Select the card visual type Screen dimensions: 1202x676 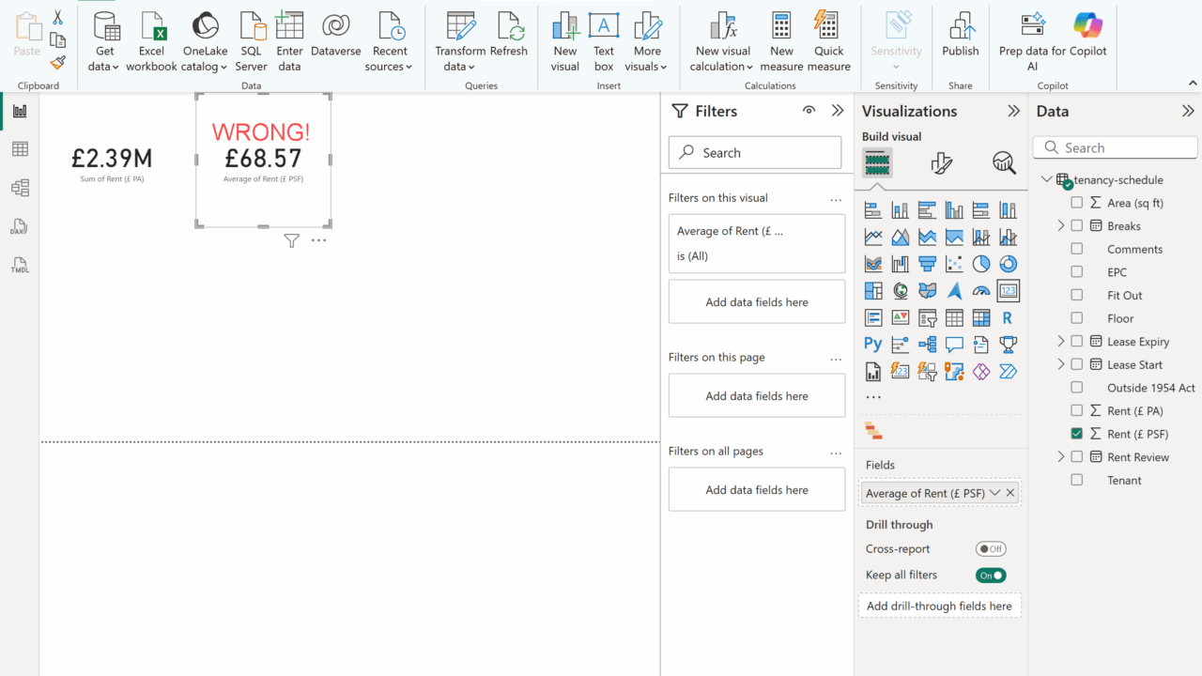pos(1008,291)
